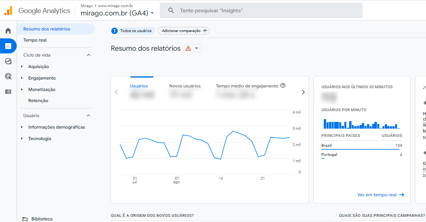426x222 pixels.
Task: Click the Portugal country row
Action: [362, 155]
